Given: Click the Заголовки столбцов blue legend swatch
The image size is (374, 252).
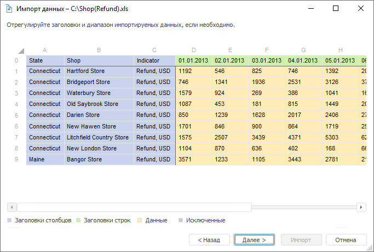Looking at the screenshot, I should [x=9, y=220].
